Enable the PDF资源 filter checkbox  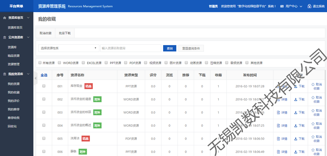point(126,63)
